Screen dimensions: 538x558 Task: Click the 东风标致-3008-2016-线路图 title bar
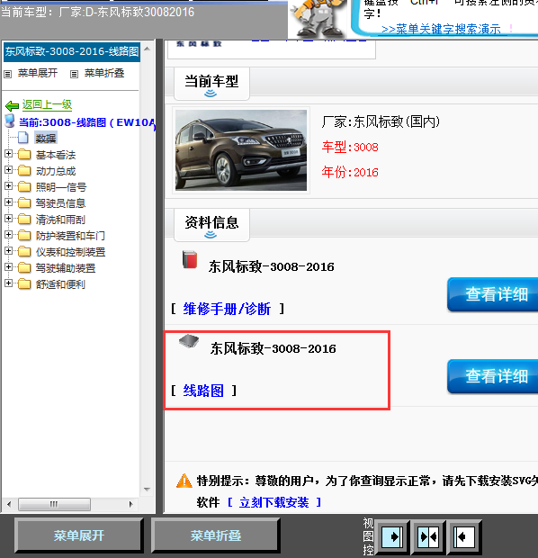[x=71, y=51]
